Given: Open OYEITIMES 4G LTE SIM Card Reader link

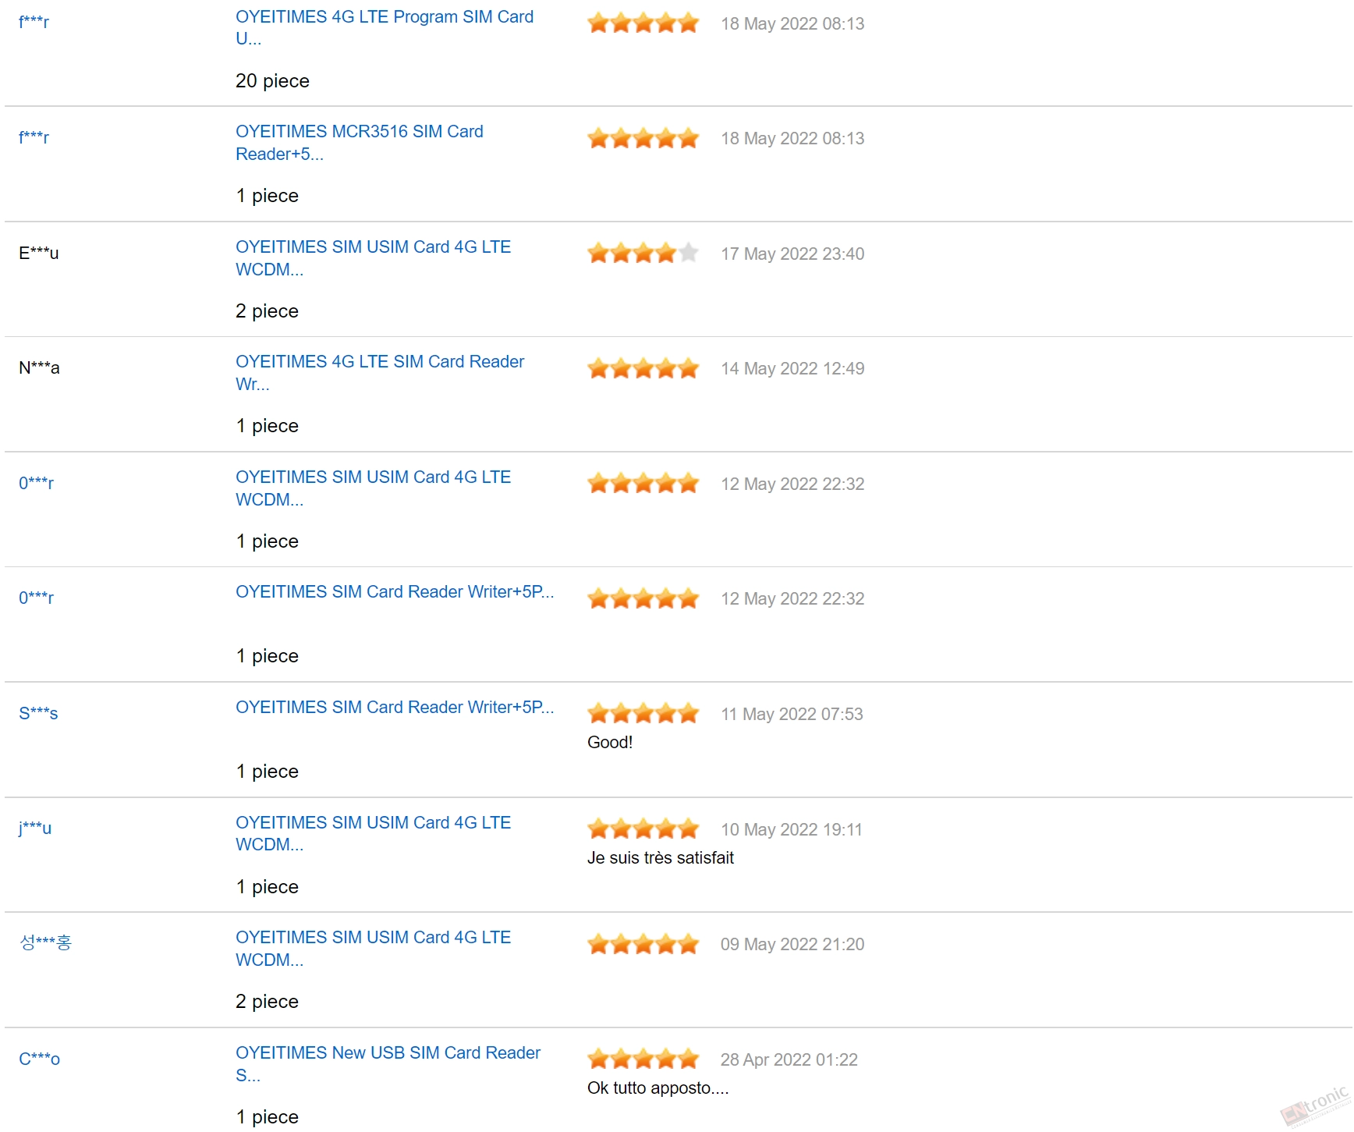Looking at the screenshot, I should pos(380,373).
